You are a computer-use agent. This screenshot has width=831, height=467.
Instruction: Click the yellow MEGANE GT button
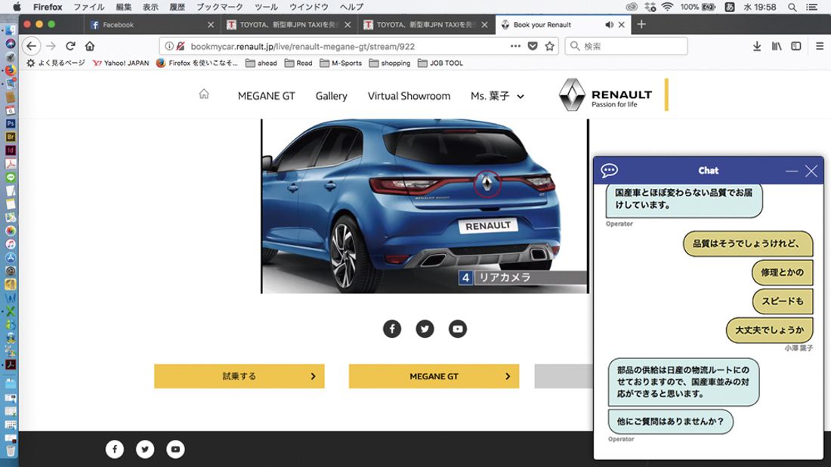pyautogui.click(x=434, y=376)
